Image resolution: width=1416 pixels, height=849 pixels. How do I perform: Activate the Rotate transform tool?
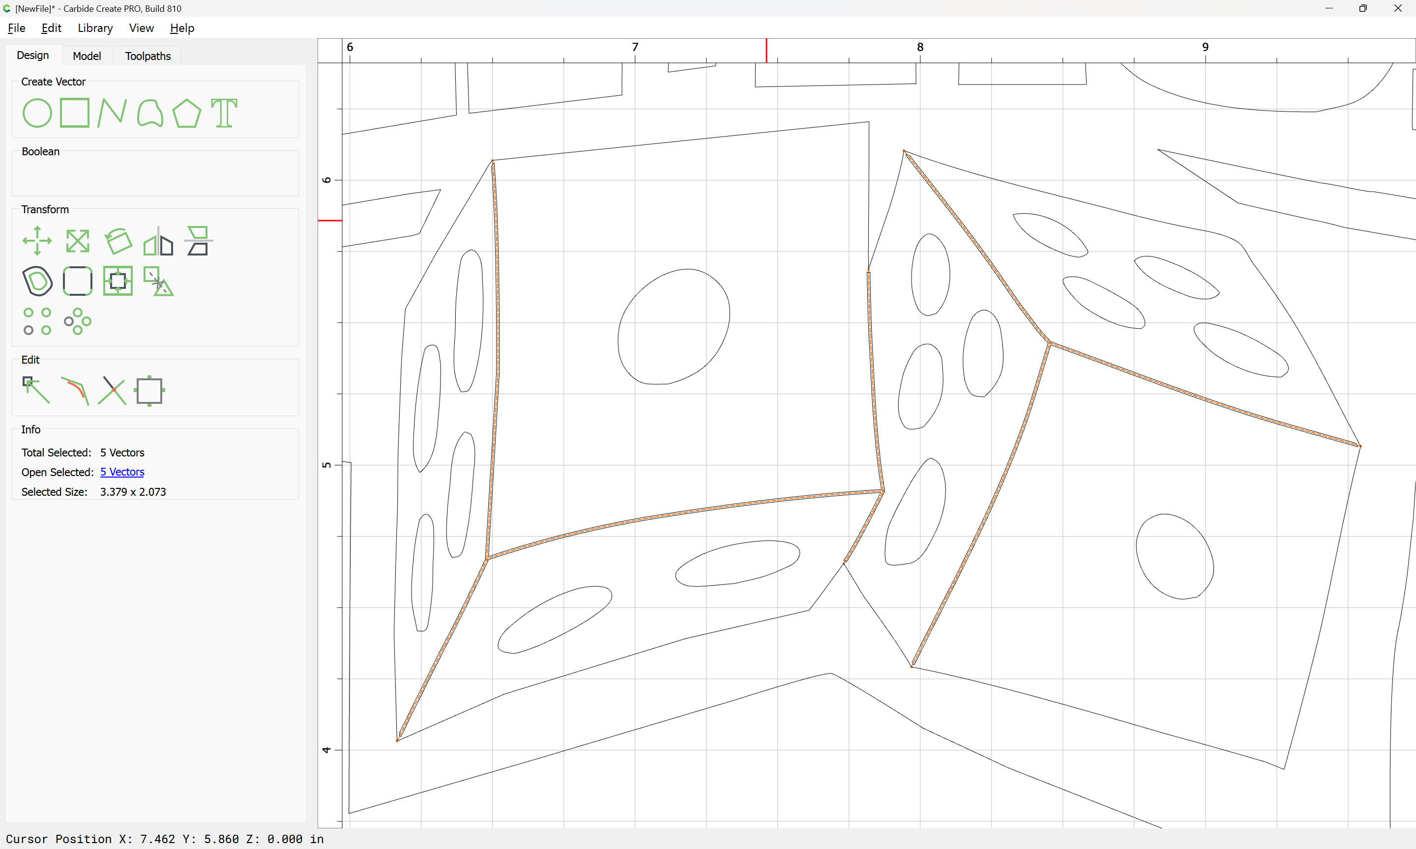[x=118, y=241]
